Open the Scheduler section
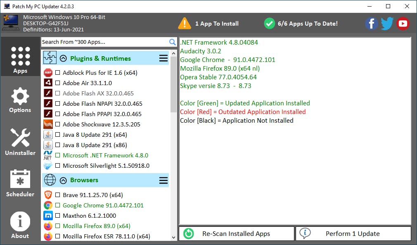Screen dimensions: 417x245 click(x=20, y=183)
